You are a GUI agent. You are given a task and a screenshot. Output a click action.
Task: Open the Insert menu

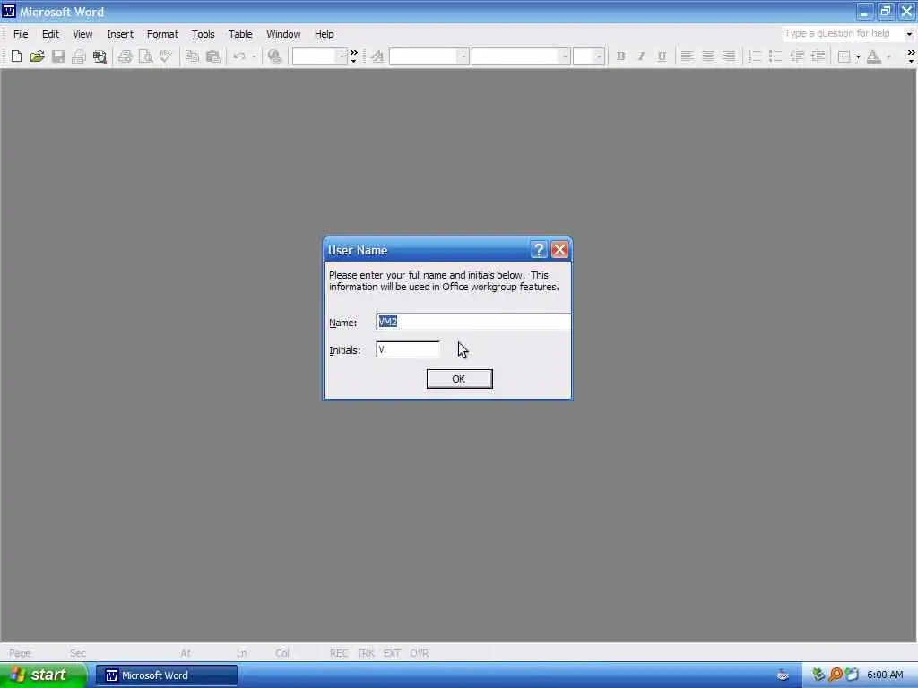(x=120, y=34)
